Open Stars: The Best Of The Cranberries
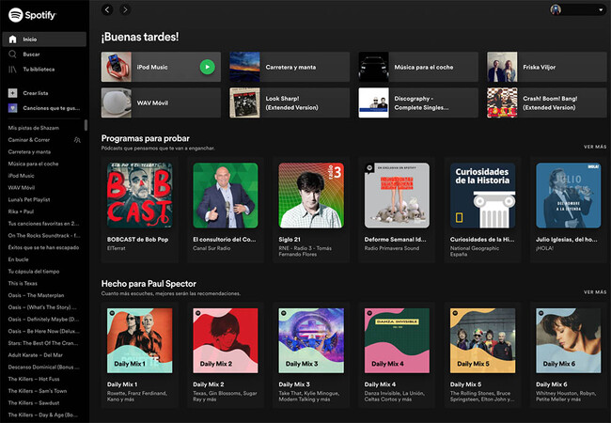611x423 pixels. click(x=43, y=343)
